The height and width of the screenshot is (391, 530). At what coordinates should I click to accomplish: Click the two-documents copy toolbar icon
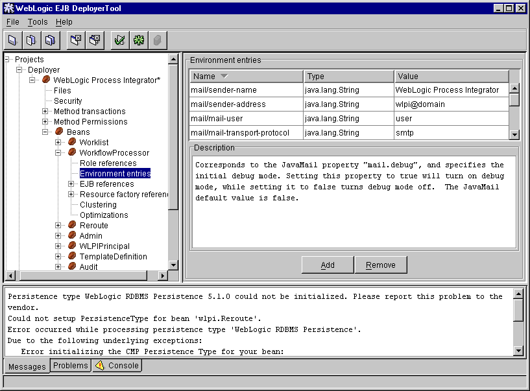(31, 40)
